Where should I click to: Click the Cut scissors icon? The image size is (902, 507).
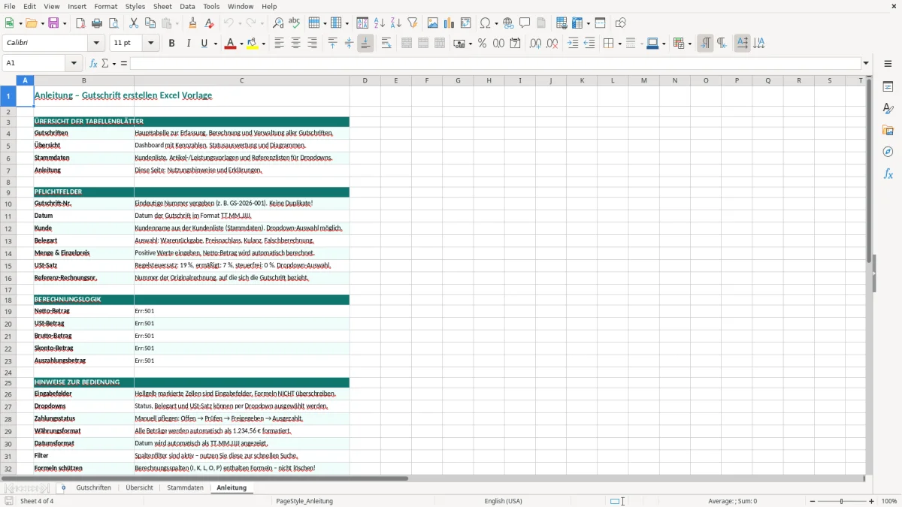pos(133,23)
